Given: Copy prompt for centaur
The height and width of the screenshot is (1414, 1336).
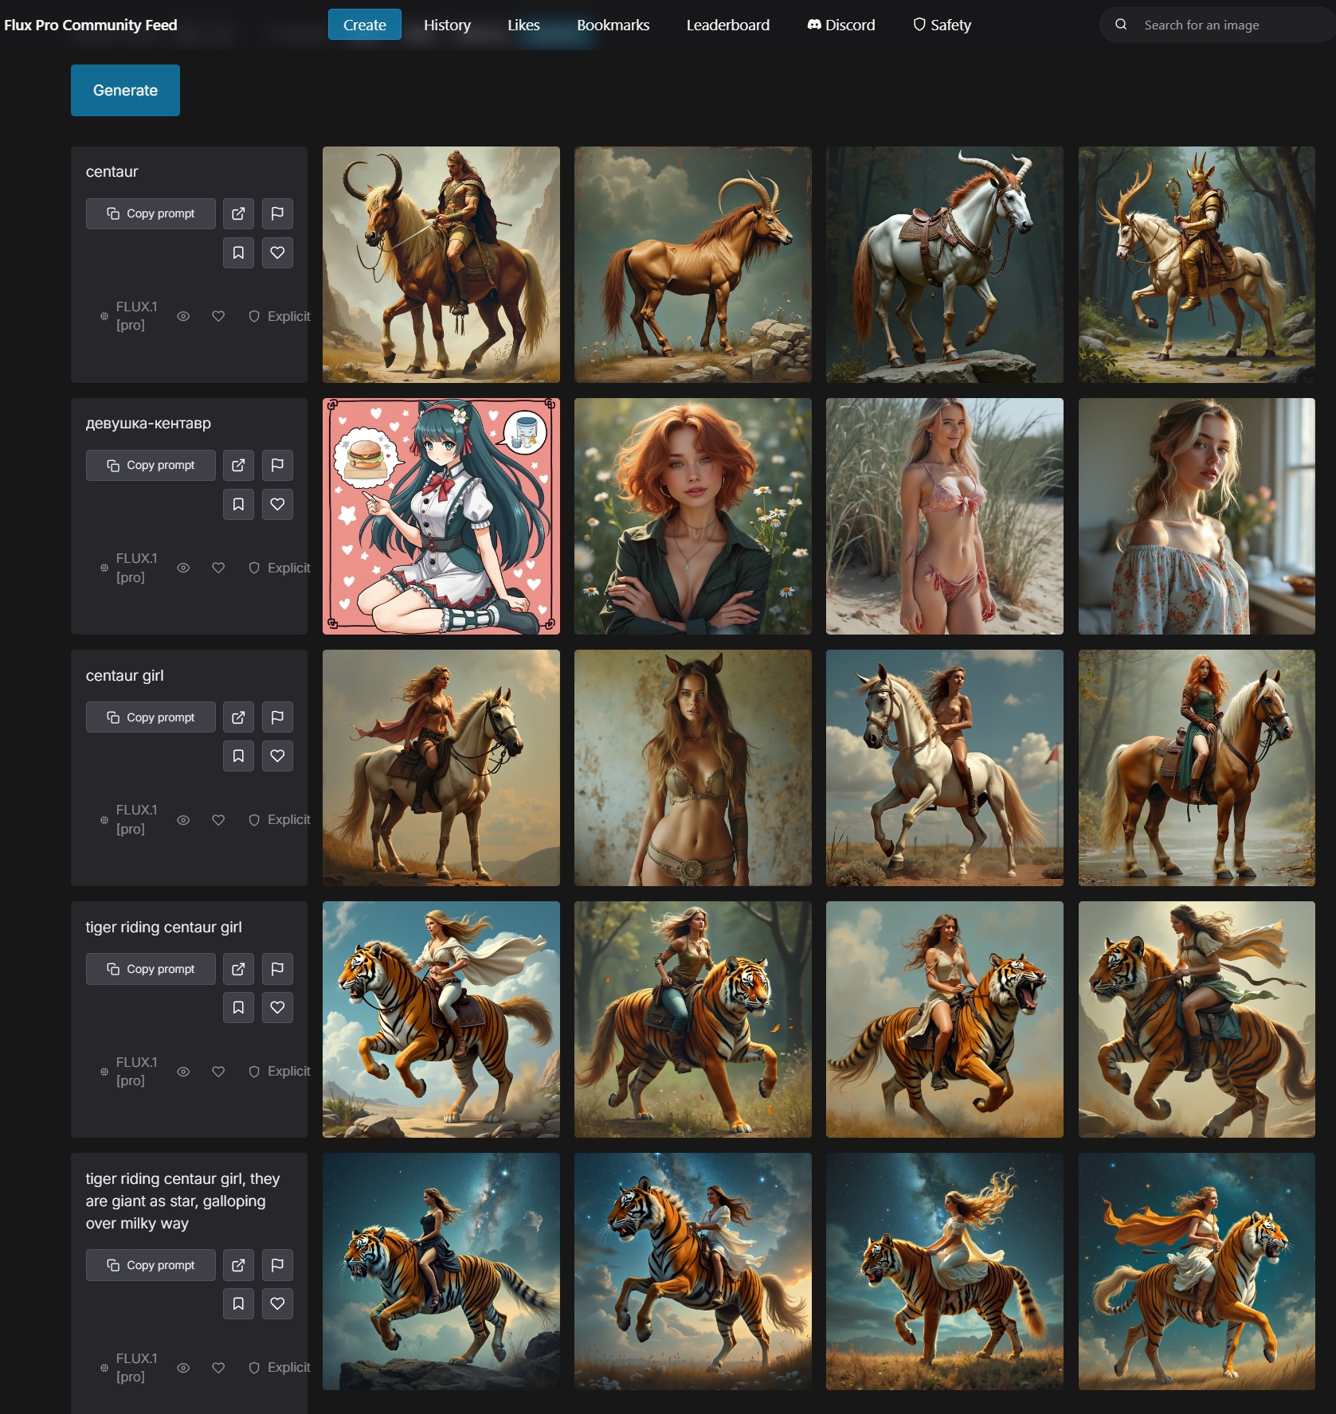Looking at the screenshot, I should (x=151, y=213).
